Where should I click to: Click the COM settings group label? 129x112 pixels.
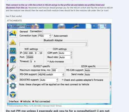pyautogui.click(x=60, y=49)
